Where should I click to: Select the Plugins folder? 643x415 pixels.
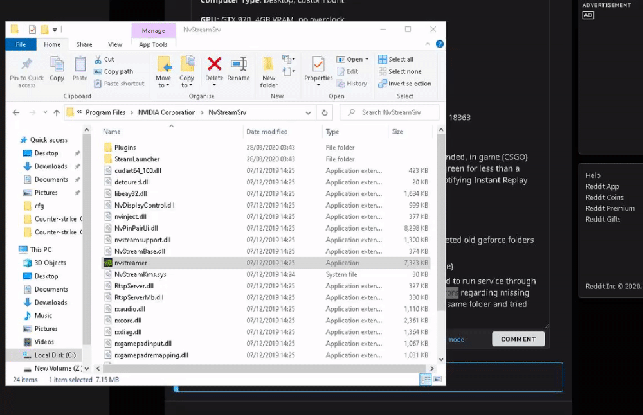266,148
